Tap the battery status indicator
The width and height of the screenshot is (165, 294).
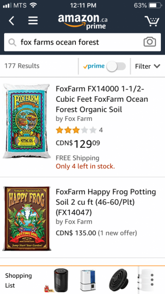155,5
